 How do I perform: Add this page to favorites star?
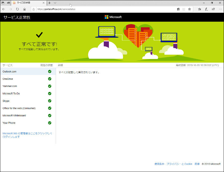pyautogui.click(x=190, y=9)
